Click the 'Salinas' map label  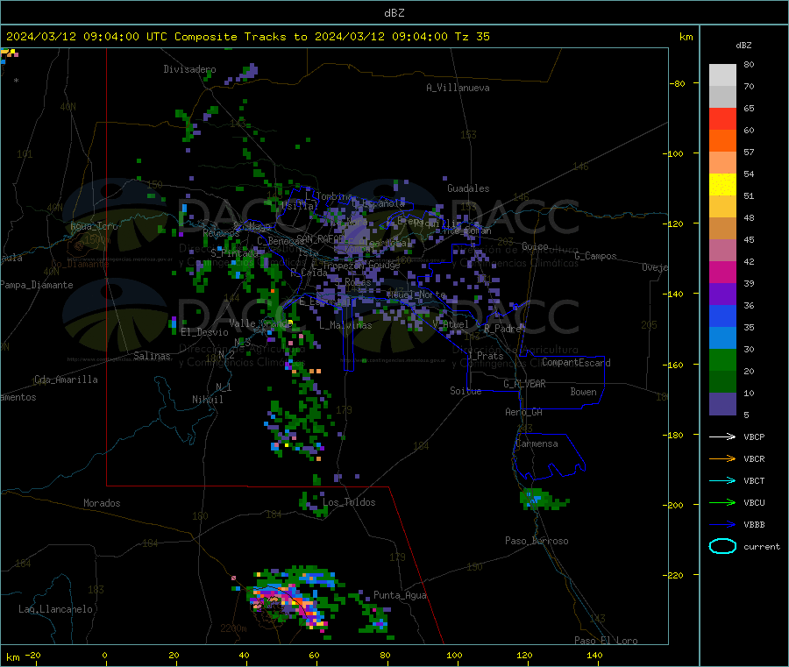[152, 356]
